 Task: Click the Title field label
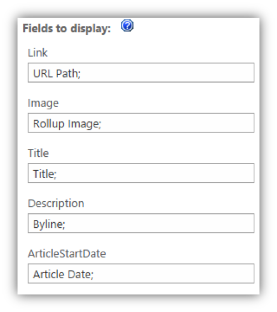tap(38, 153)
